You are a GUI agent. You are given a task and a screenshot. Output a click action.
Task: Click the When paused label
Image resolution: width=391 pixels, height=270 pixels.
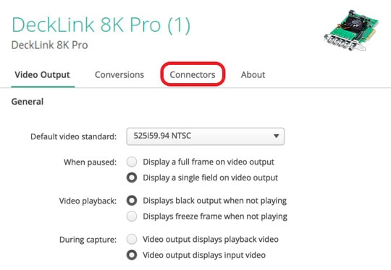(x=91, y=162)
